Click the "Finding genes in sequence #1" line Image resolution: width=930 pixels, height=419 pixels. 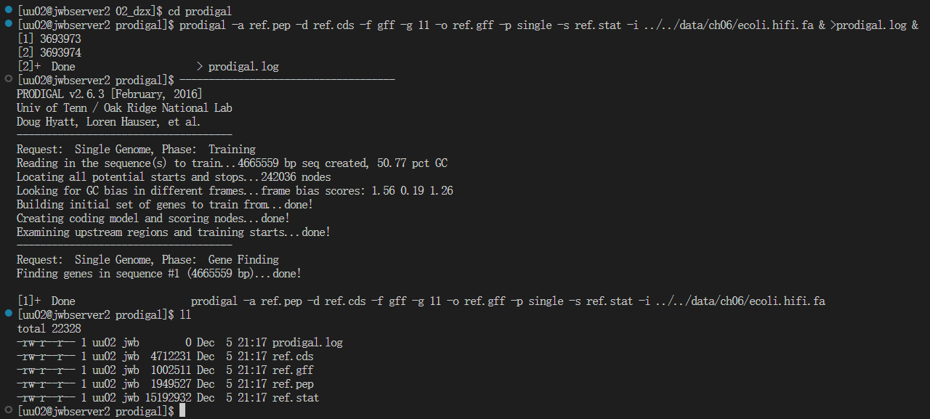tap(158, 274)
